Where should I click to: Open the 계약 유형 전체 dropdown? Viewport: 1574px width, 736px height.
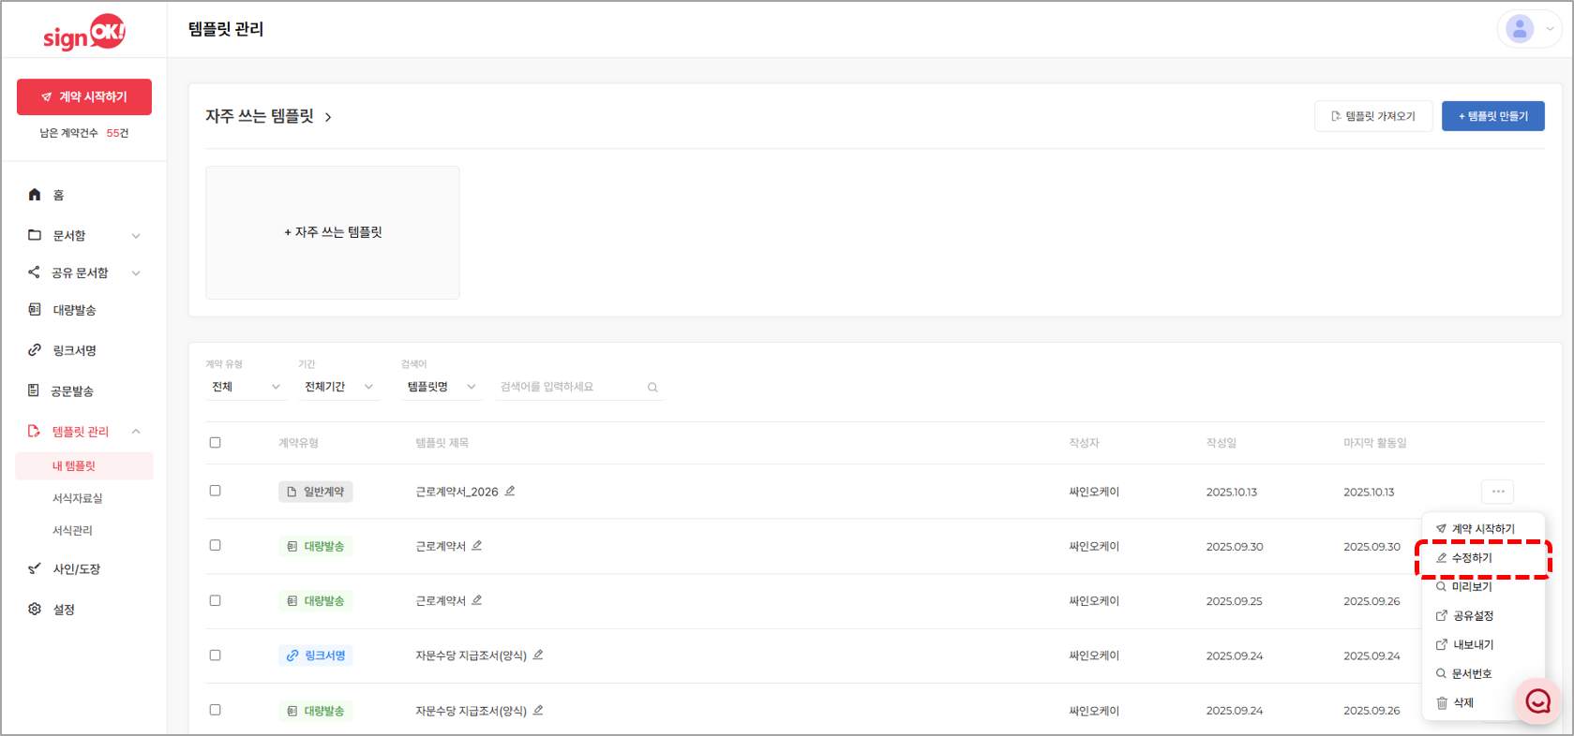pos(246,387)
